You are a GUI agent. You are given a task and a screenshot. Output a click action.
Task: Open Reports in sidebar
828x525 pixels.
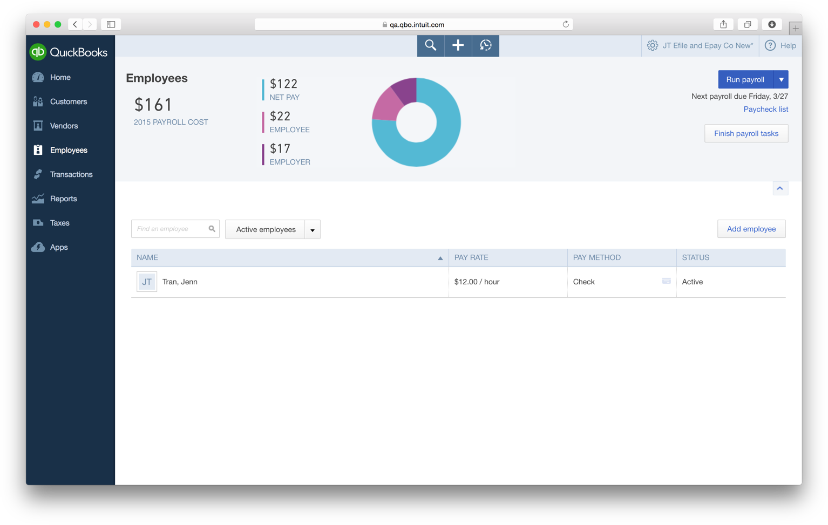64,199
